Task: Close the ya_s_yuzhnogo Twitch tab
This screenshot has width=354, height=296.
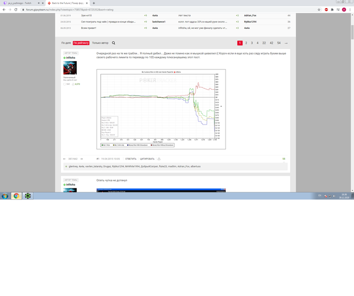Action: (x=42, y=3)
